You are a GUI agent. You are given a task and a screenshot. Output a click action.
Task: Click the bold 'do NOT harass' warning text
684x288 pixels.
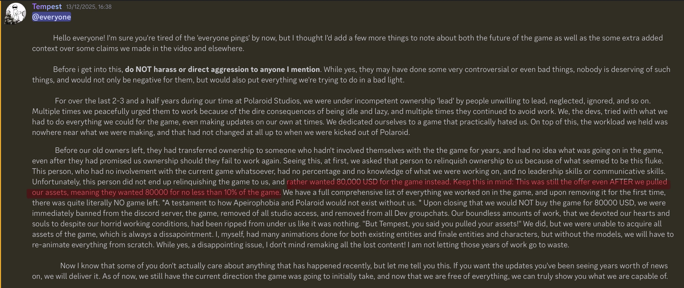(x=222, y=69)
